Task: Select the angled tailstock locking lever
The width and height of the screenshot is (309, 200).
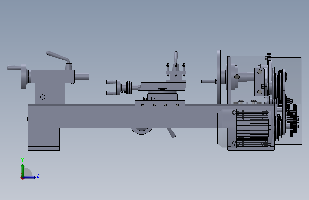Action: pos(59,57)
